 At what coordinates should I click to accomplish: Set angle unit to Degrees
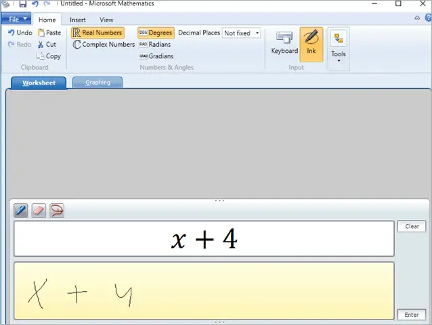click(156, 32)
